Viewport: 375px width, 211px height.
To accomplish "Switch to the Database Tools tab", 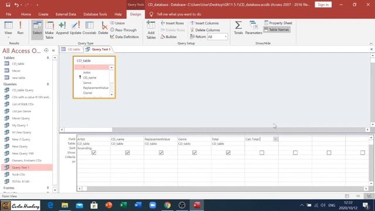I will pos(95,14).
